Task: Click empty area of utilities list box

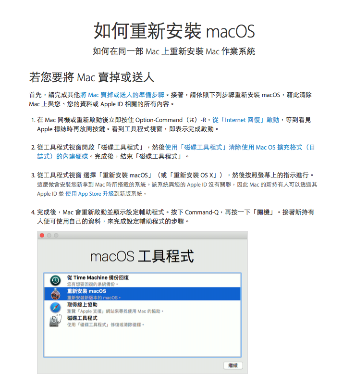Action: (143, 342)
